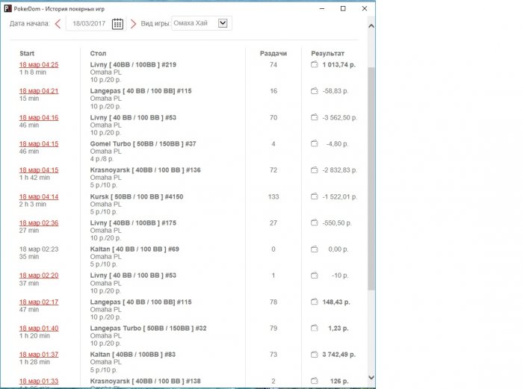This screenshot has width=523, height=389.
Task: Click the Стол column header
Action: [x=98, y=53]
